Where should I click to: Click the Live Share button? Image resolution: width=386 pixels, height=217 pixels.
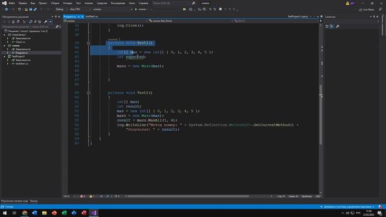click(x=366, y=10)
